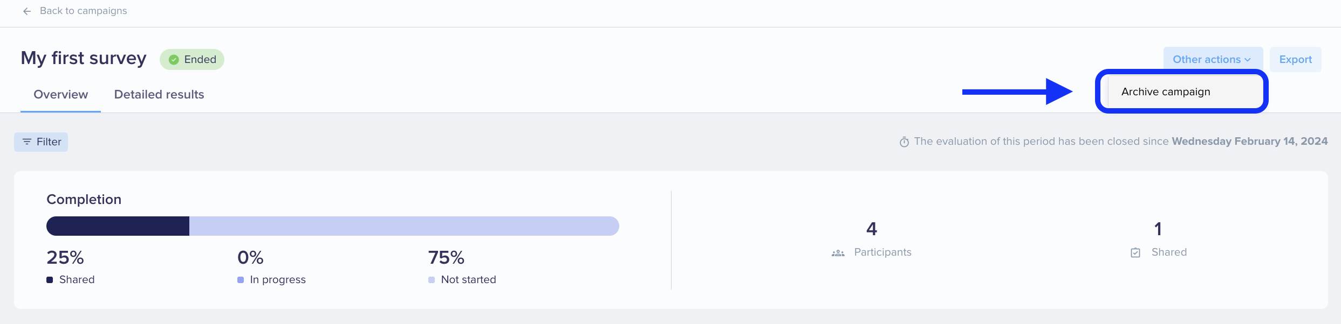This screenshot has width=1341, height=324.
Task: Click the filter lines icon
Action: click(26, 142)
